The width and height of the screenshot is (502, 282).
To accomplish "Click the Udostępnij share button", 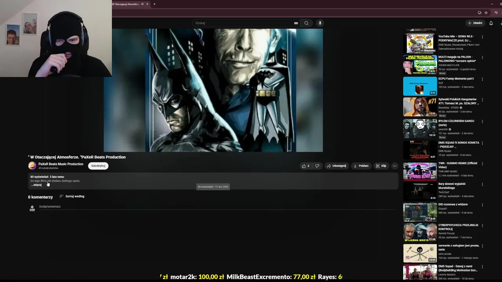I will tap(336, 166).
